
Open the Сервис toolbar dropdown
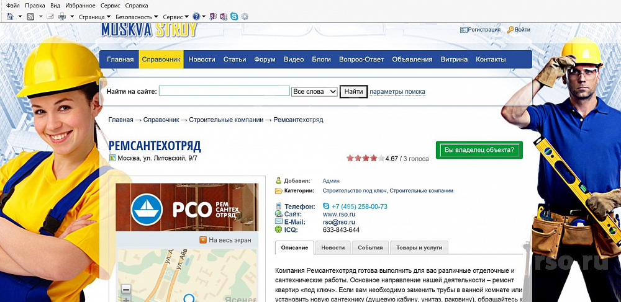click(x=176, y=17)
